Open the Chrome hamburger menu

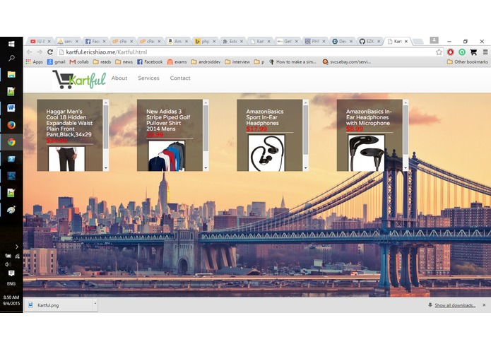click(x=485, y=52)
